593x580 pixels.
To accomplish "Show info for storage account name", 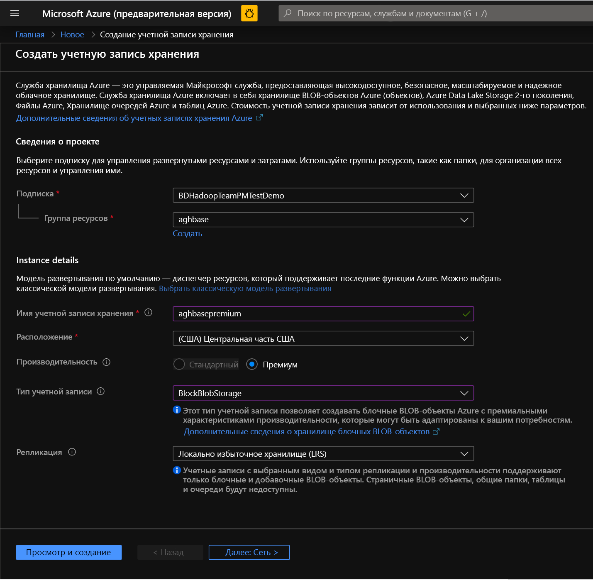I will [x=149, y=313].
